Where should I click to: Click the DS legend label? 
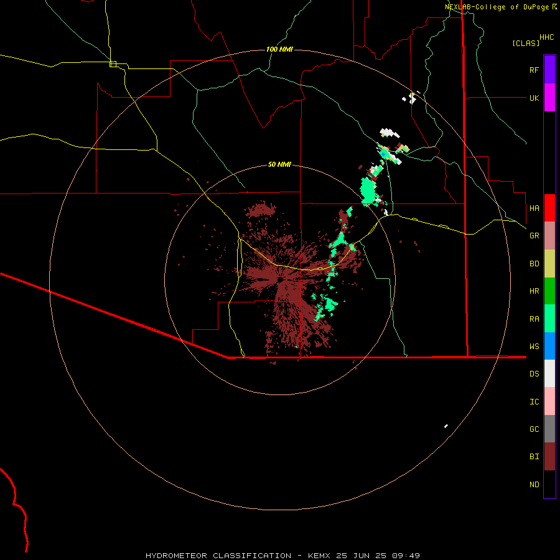coord(534,374)
